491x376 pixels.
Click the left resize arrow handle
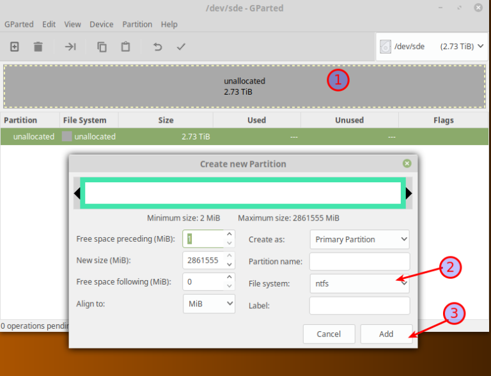77,193
